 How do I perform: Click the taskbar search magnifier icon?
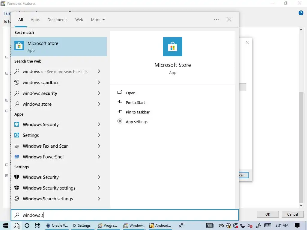click(16, 226)
